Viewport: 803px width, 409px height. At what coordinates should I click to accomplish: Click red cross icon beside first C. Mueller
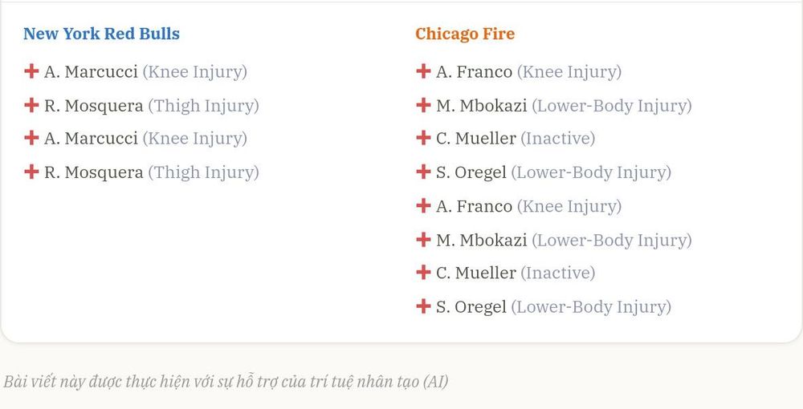[x=423, y=137]
